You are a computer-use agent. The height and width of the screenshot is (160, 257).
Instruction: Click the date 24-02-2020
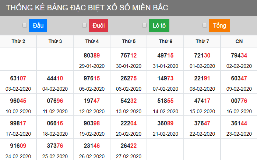[x=18, y=156]
